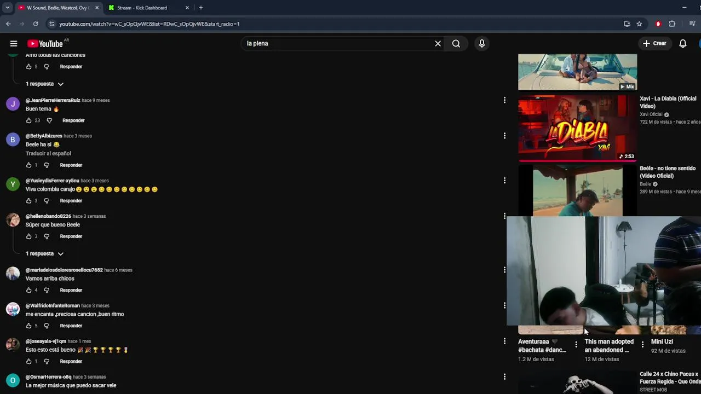Translate BettyAlbizures comment to Spanish
Screen dimensions: 701x394
click(48, 153)
